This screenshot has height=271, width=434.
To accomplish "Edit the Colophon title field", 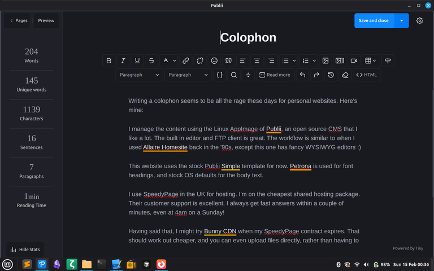I will click(x=248, y=38).
